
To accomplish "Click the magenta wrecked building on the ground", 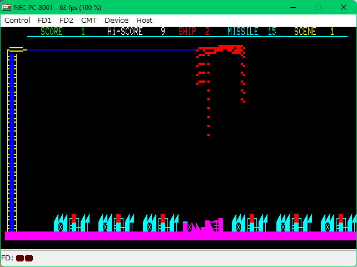I will click(204, 225).
